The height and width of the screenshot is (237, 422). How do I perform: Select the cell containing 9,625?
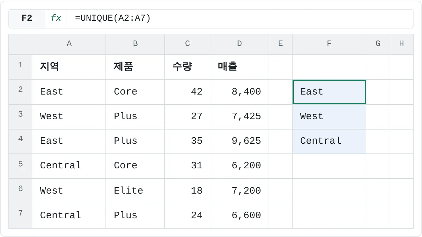point(239,141)
